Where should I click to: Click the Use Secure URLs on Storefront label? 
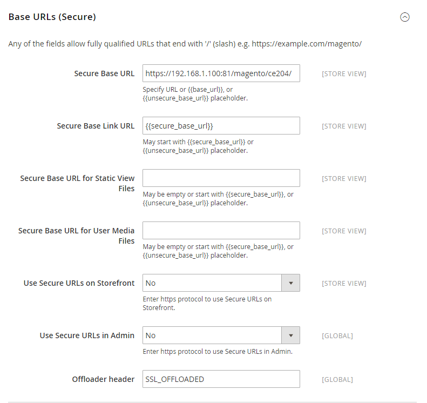coord(79,283)
